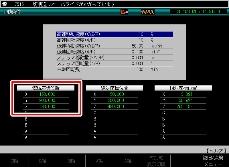Screen dimensions: 229x167
Task: Click the red machine connection status icon
Action: [124, 12]
